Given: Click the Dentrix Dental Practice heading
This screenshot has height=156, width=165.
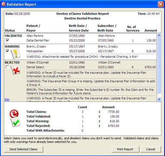Looking at the screenshot, I should pyautogui.click(x=82, y=18).
